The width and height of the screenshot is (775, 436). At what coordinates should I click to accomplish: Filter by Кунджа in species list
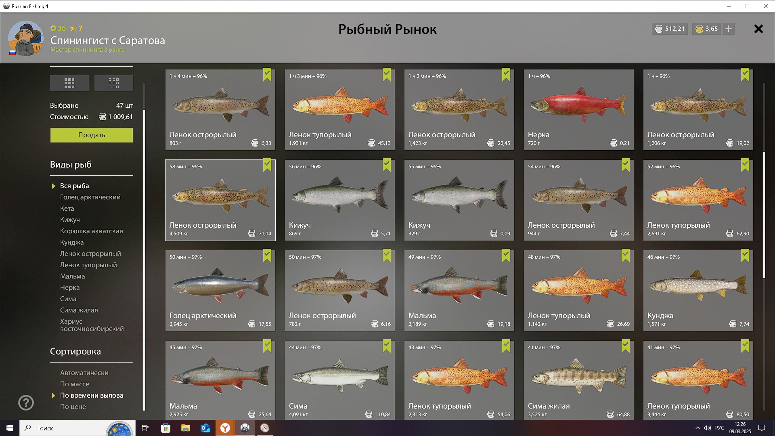pos(72,242)
